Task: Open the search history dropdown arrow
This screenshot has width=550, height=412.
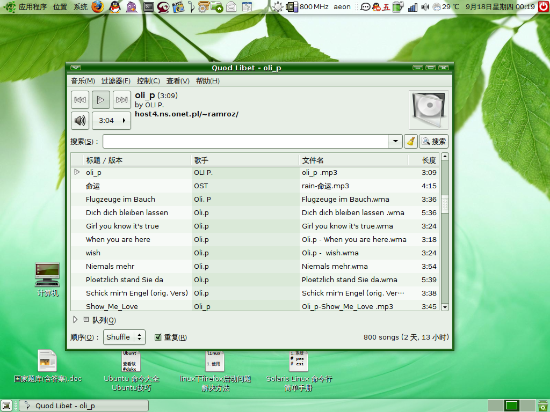Action: (395, 141)
